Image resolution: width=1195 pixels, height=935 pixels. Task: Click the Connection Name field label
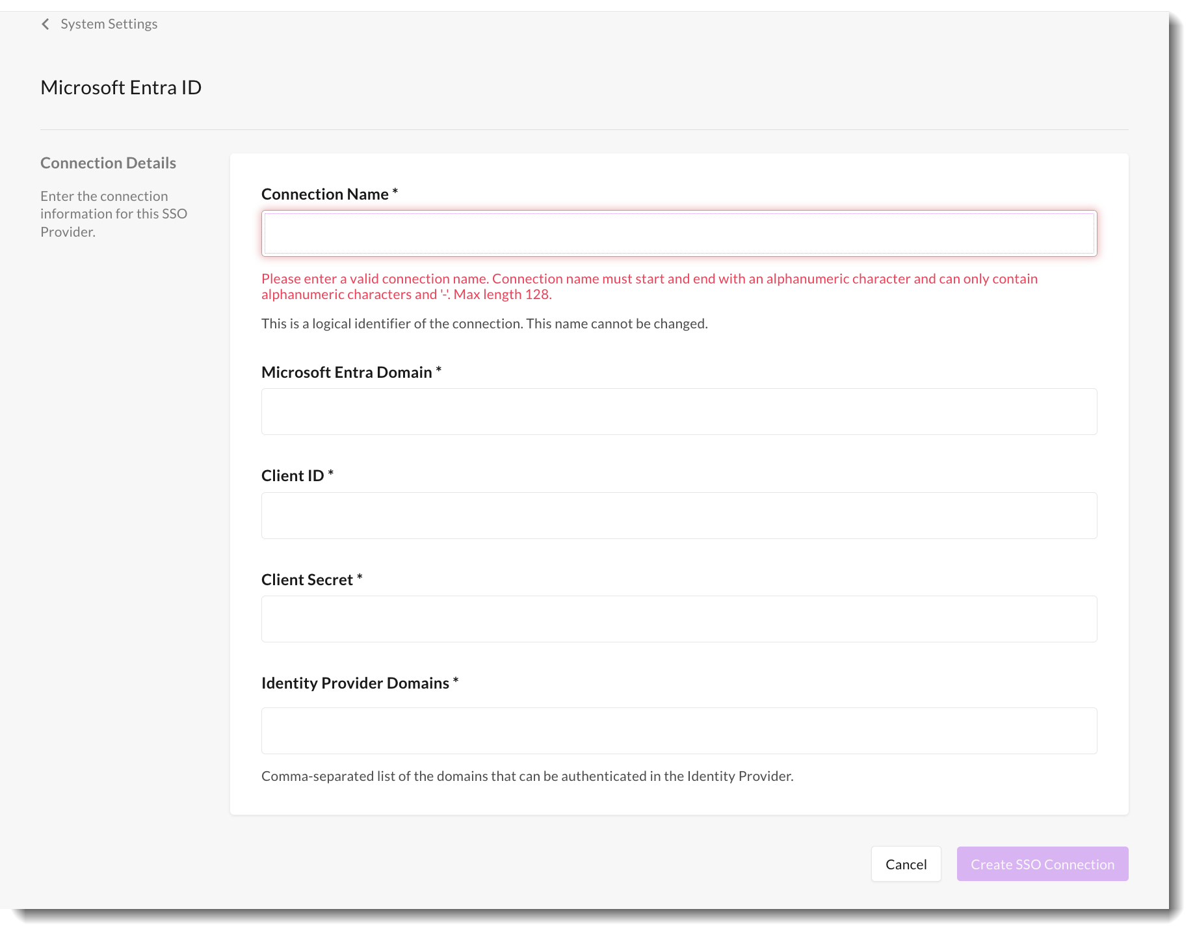pyautogui.click(x=324, y=194)
